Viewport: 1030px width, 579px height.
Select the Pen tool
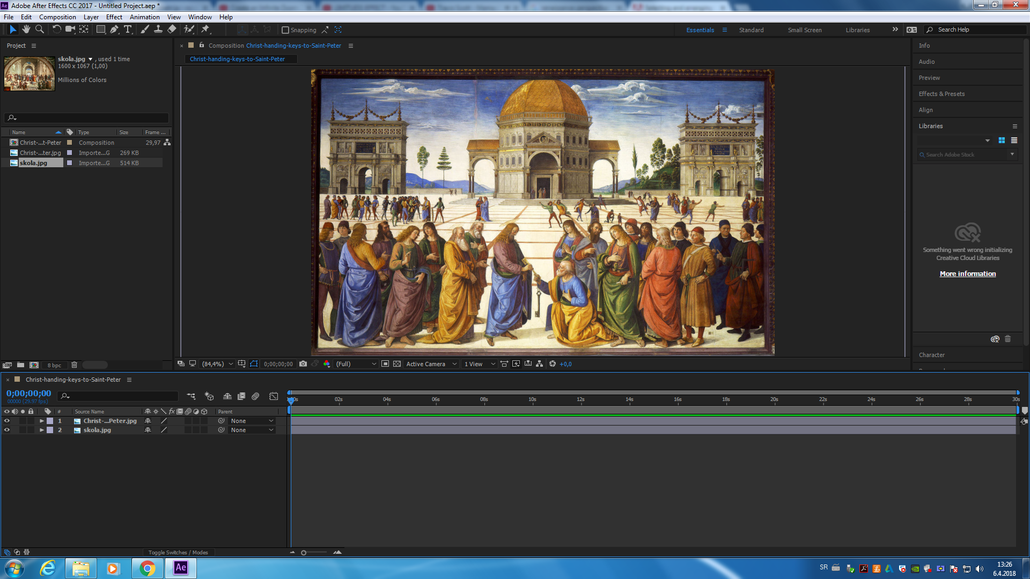click(114, 29)
